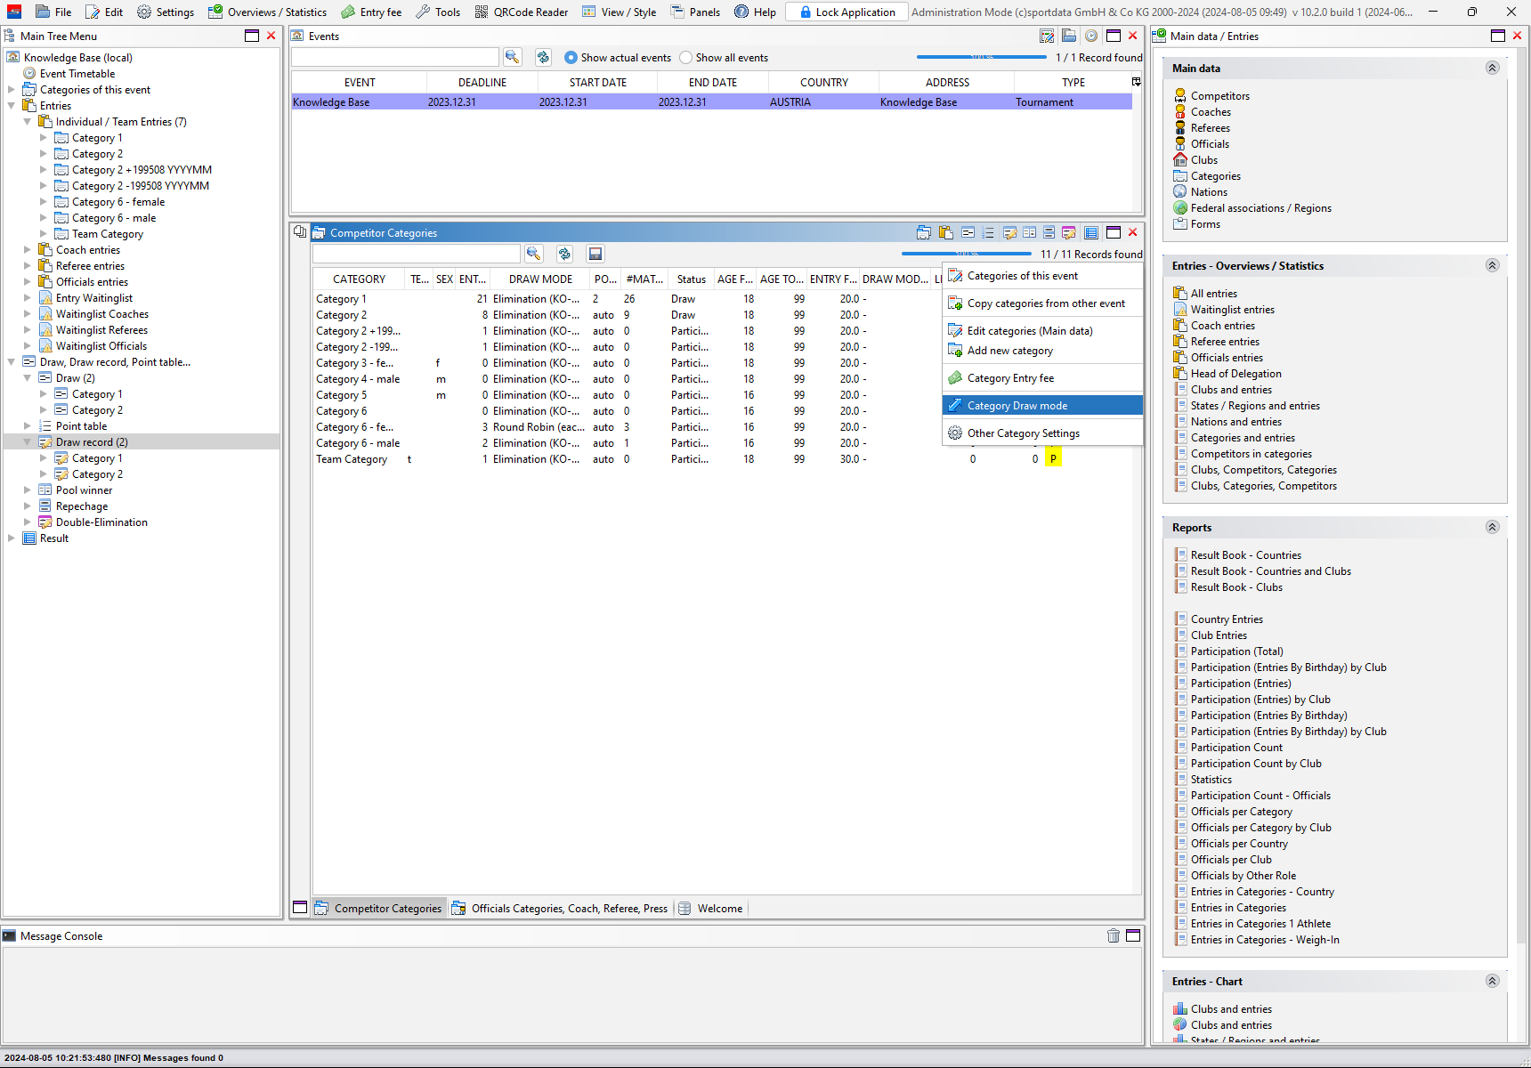Choose Category Entry fee menu entry
This screenshot has height=1068, width=1531.
pyautogui.click(x=1042, y=378)
